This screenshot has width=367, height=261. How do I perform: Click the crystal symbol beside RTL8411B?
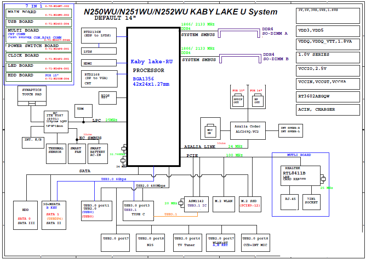click(323, 179)
